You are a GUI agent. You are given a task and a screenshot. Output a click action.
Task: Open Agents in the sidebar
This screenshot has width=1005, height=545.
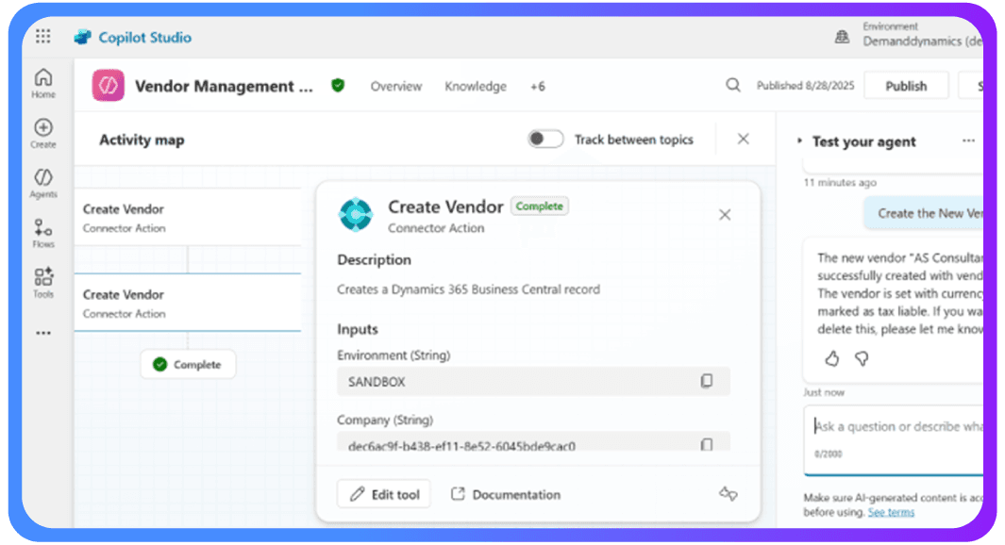click(43, 183)
